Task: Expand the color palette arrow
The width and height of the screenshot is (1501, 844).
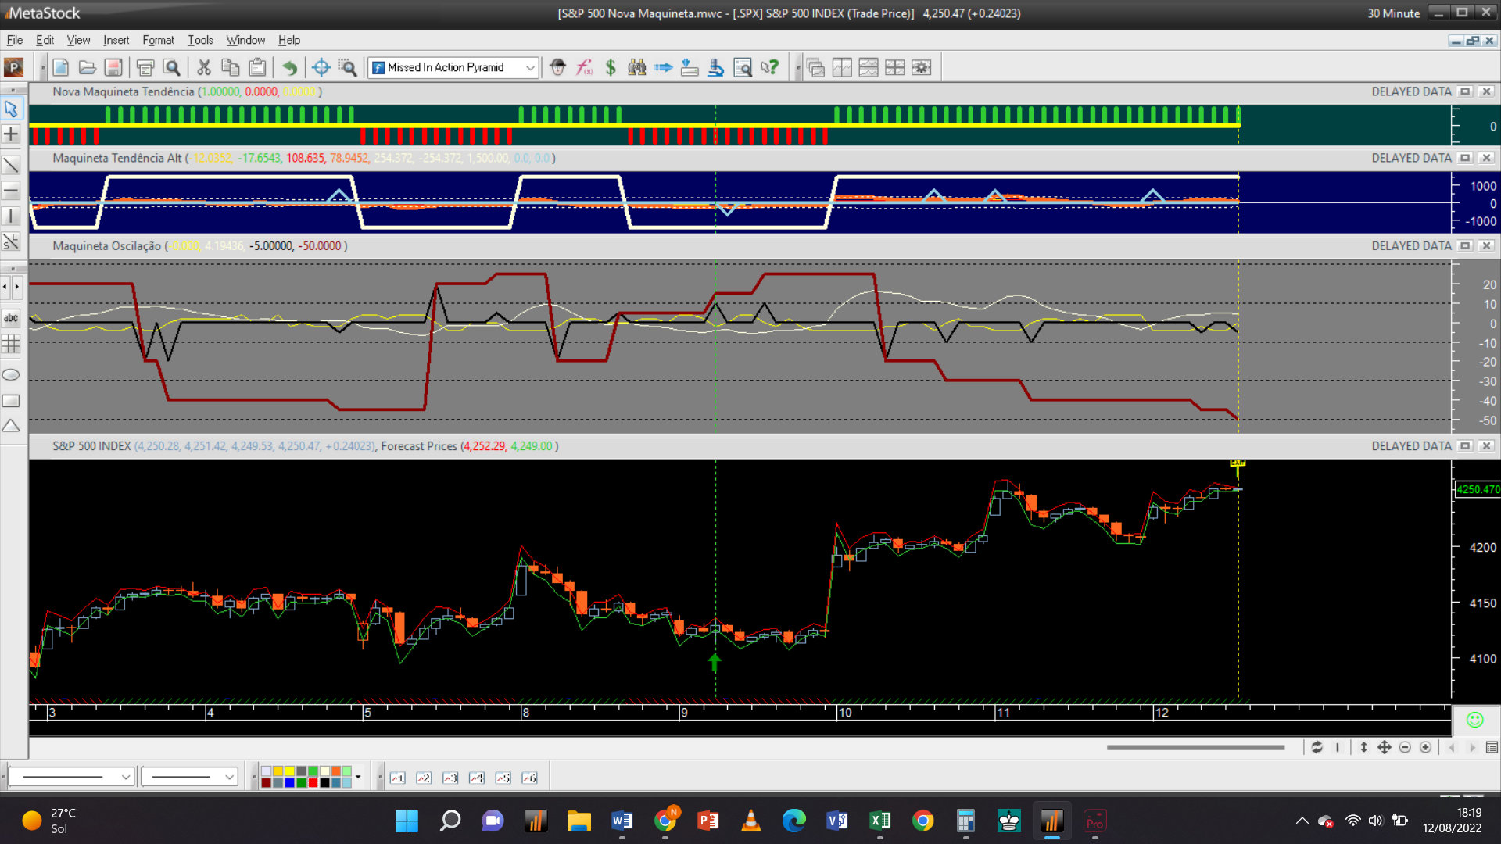Action: 358,777
